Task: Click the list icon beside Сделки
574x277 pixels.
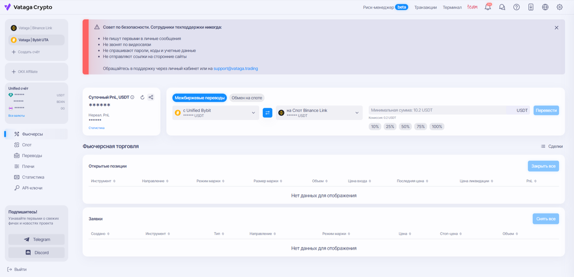Action: (x=543, y=146)
